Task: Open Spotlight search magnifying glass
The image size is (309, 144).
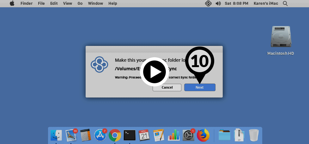Action: coord(285,3)
